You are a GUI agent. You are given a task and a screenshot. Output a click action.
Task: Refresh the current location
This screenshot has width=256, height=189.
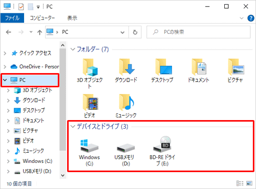(x=135, y=32)
